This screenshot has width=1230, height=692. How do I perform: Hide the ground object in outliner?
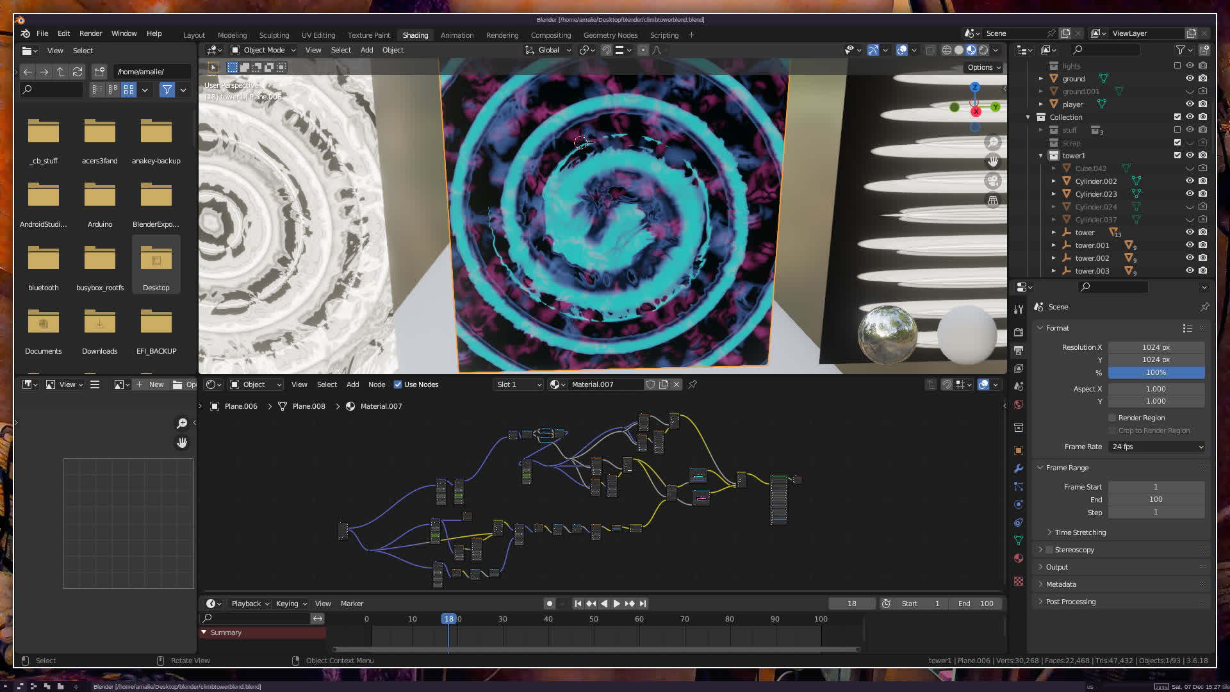click(1190, 78)
